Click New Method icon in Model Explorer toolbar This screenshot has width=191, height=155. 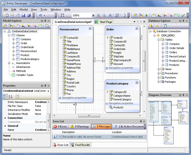(35, 26)
